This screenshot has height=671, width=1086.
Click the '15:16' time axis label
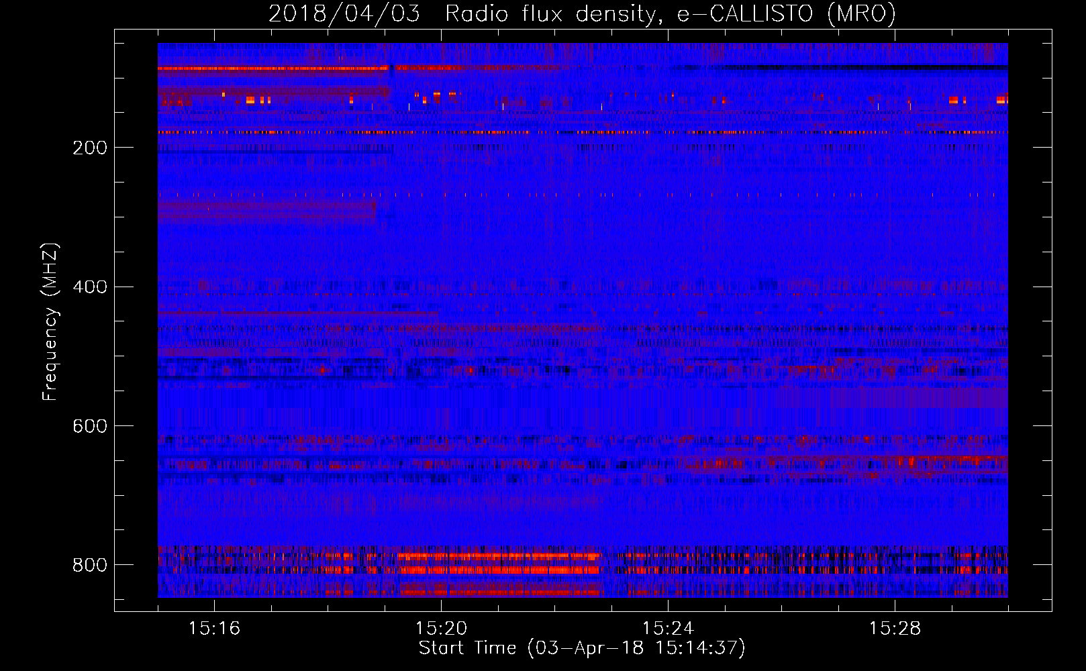[214, 629]
